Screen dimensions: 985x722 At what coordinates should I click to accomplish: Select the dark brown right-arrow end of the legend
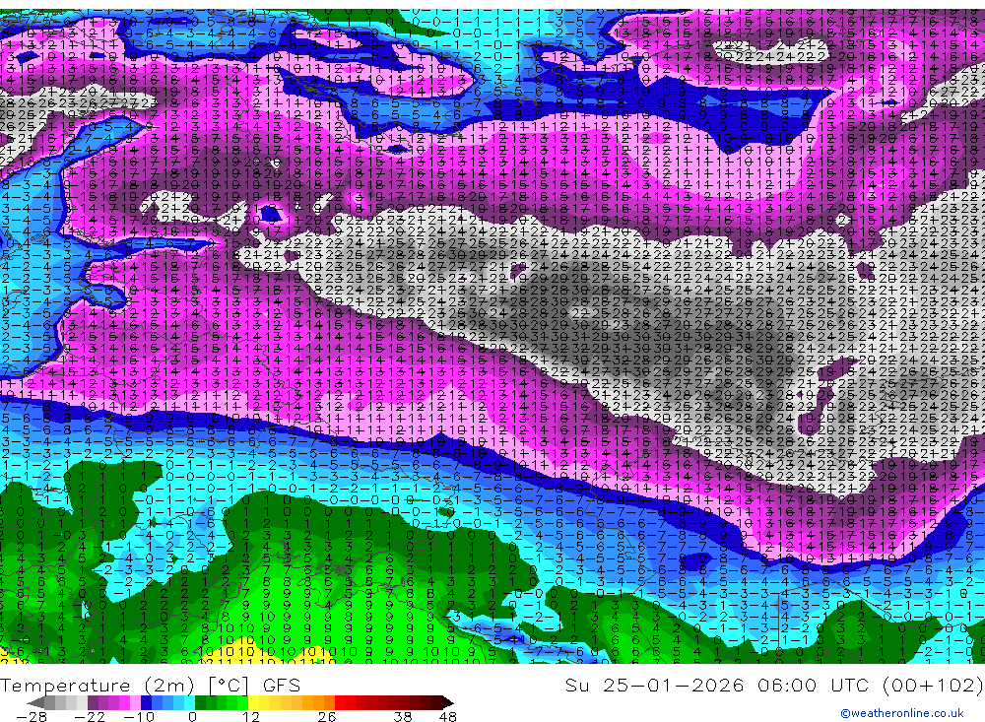pyautogui.click(x=447, y=702)
